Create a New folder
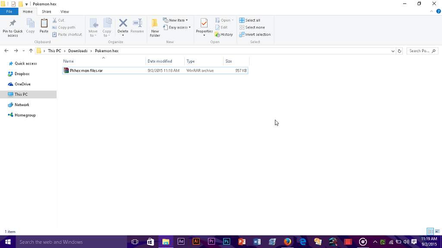This screenshot has width=442, height=248. (x=155, y=28)
